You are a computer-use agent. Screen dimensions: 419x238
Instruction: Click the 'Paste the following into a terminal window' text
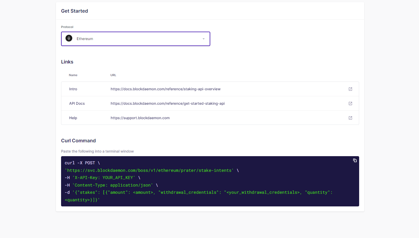[97, 151]
